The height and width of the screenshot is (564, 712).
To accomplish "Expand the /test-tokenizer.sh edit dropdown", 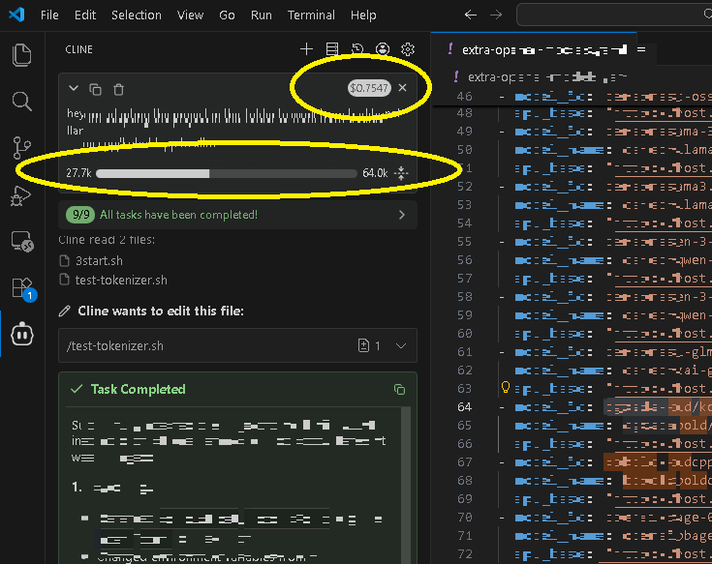I will 401,345.
